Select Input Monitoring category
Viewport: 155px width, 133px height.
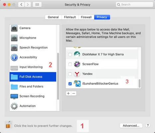33,67
